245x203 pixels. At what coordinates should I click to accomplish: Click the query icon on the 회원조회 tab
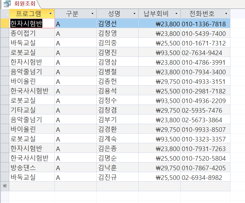pos(7,4)
